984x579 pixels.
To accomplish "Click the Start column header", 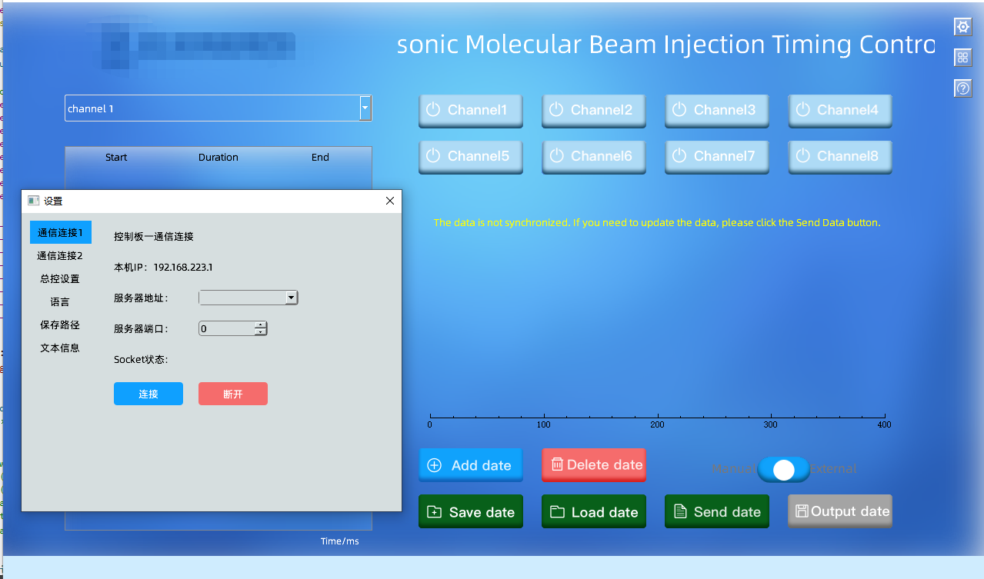I will [116, 157].
